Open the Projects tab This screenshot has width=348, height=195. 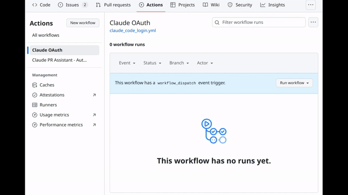[182, 5]
